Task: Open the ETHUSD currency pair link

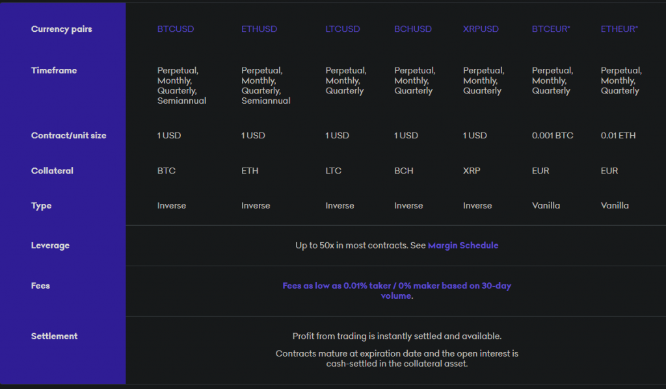Action: point(259,29)
